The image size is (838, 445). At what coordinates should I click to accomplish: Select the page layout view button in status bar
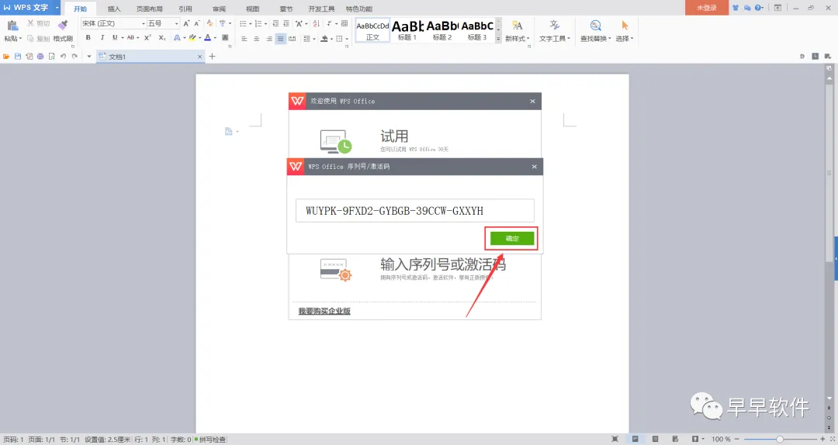click(x=635, y=439)
